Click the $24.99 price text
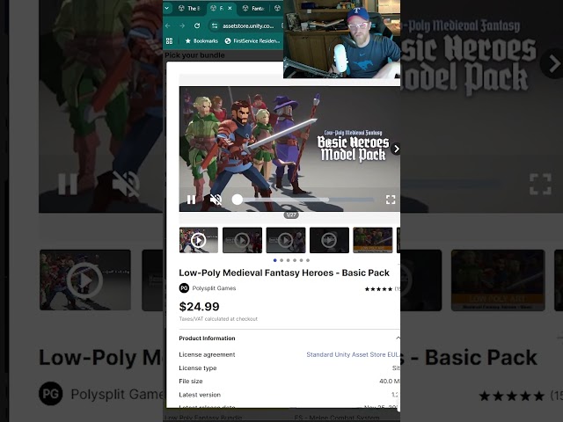This screenshot has width=563, height=422. pos(200,307)
